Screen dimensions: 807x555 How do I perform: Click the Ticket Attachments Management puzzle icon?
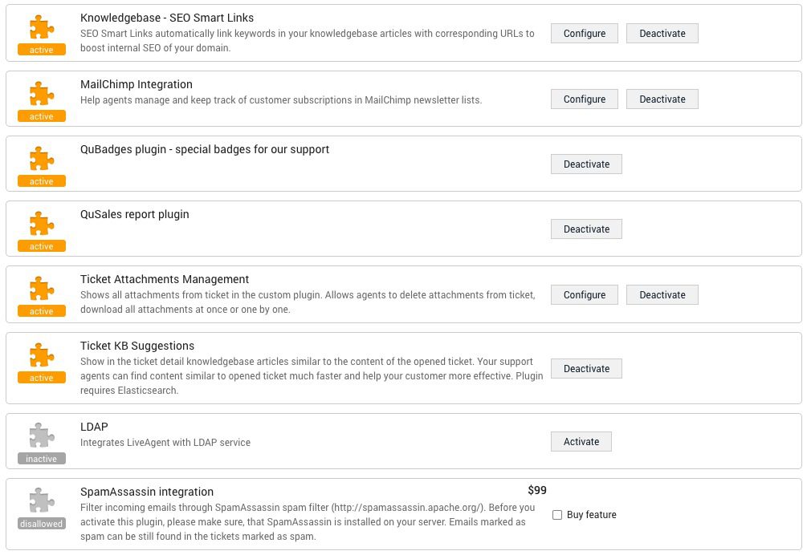click(42, 289)
